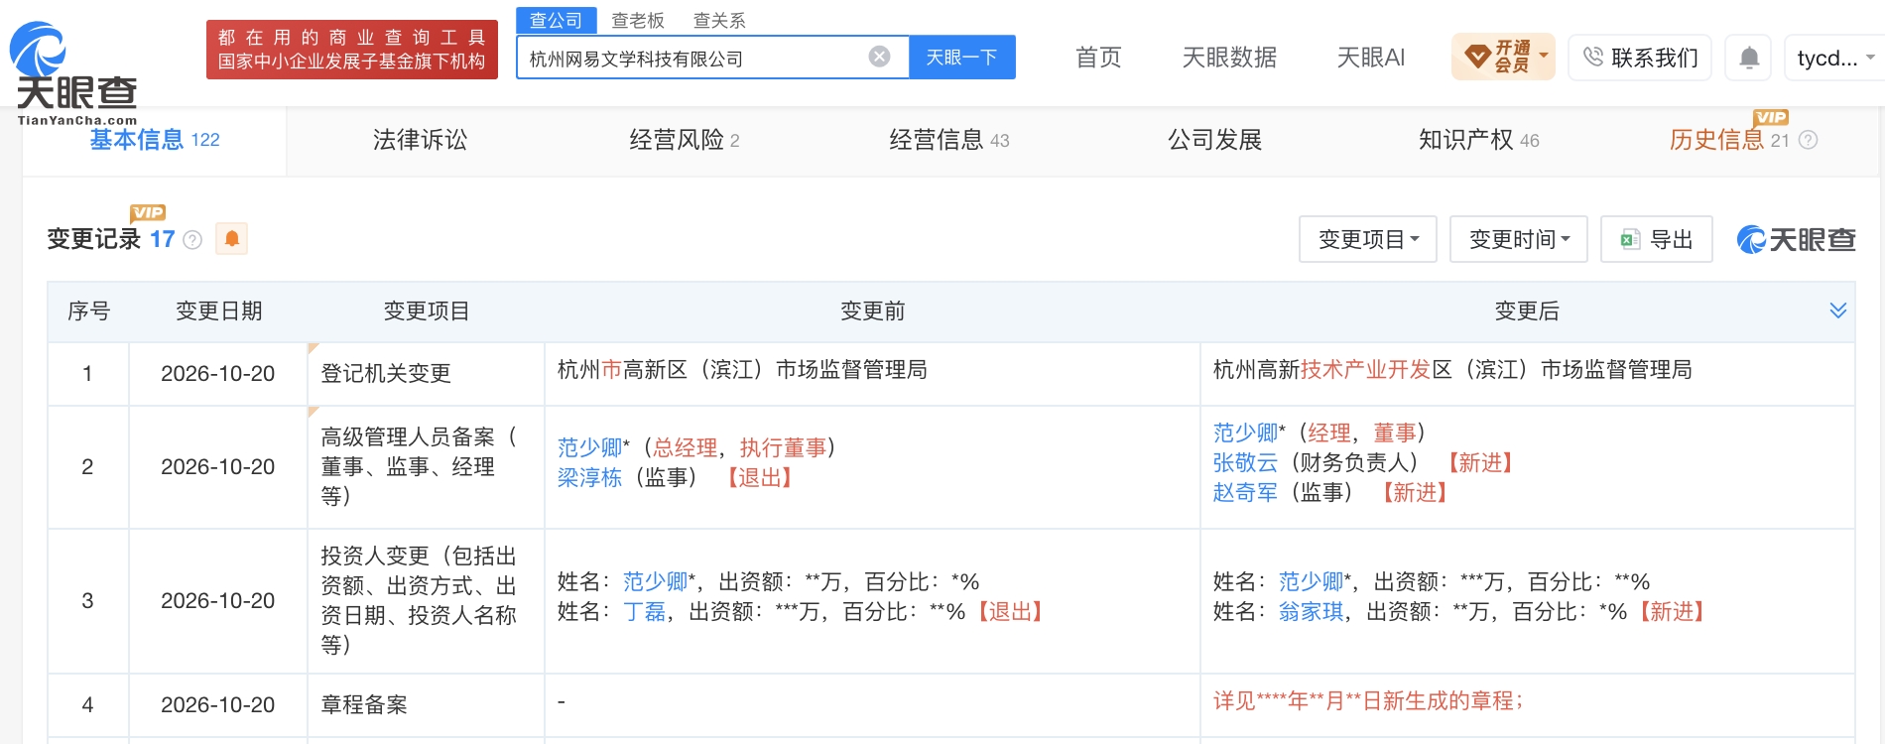Screen dimensions: 1885x744
Task: Open 范少卿 link in row 2 变更前
Action: pyautogui.click(x=589, y=448)
